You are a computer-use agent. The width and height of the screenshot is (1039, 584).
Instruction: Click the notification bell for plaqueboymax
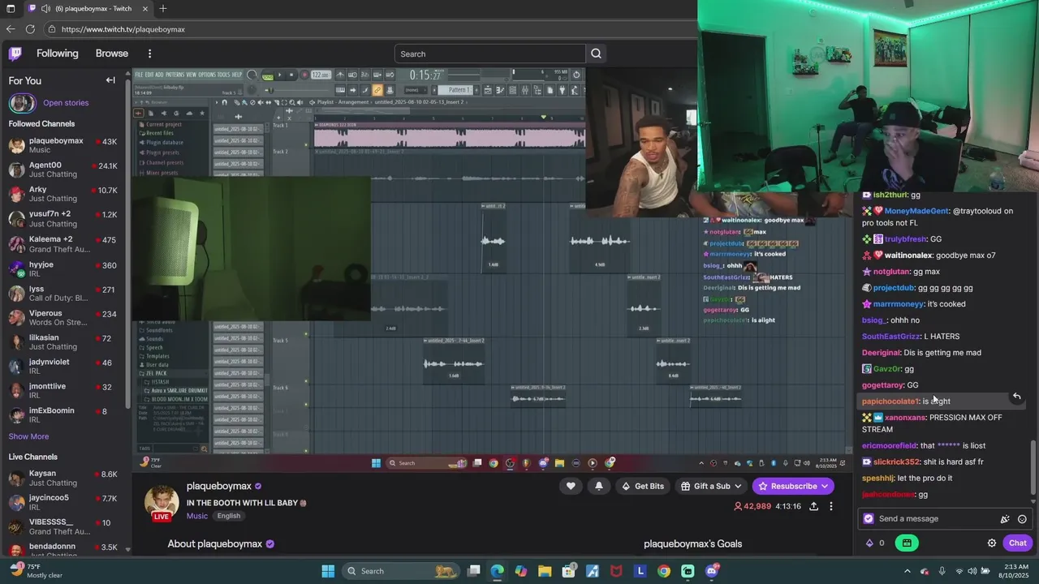point(599,486)
